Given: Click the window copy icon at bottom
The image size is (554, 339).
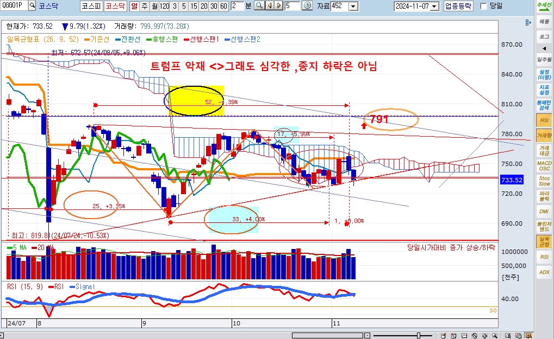Looking at the screenshot, I should (x=453, y=336).
